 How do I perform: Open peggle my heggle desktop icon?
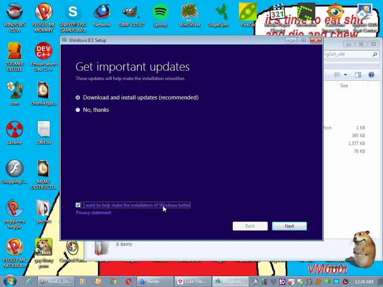pyautogui.click(x=15, y=214)
